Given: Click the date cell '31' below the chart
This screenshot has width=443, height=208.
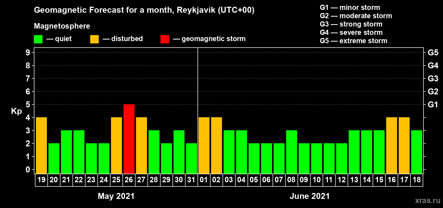Looking at the screenshot, I should pos(192,180).
